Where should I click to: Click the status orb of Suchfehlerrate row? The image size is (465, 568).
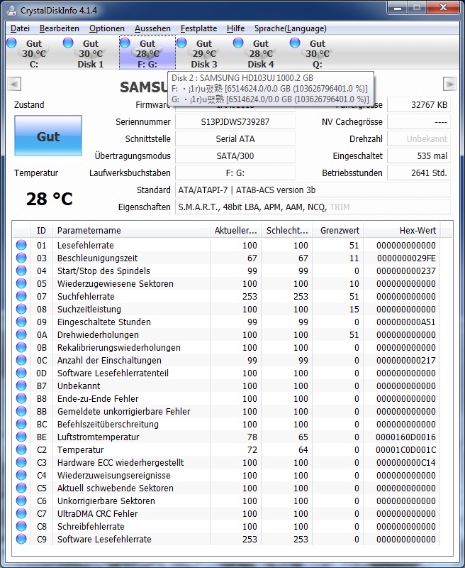pyautogui.click(x=21, y=296)
